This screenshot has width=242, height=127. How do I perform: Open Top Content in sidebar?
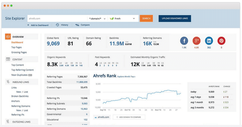point(18,65)
